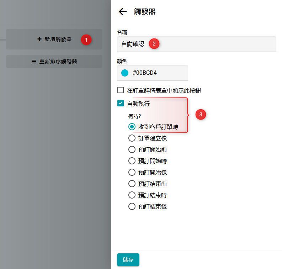Click the reorder icon on 重新排序觸發器
The width and height of the screenshot is (282, 269).
pos(34,62)
